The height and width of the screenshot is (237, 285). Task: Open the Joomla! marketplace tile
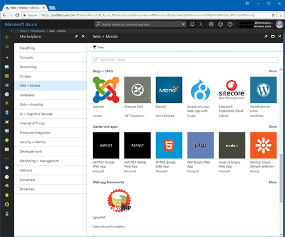106,90
